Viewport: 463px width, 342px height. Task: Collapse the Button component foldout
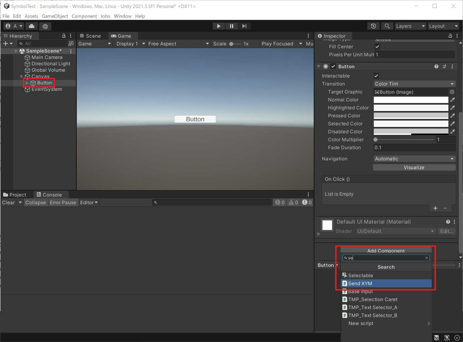point(318,66)
